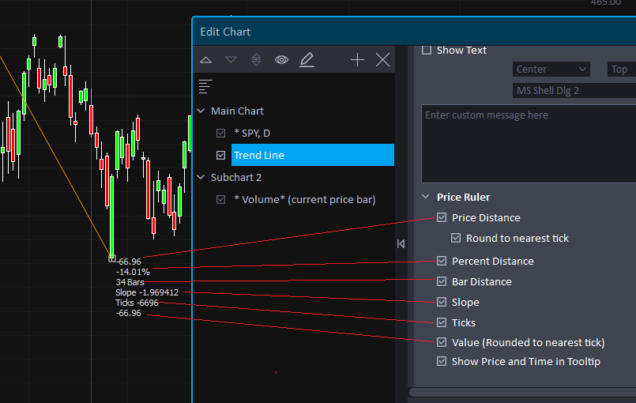
Task: Click the pencil edit icon
Action: pos(307,60)
